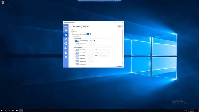The width and height of the screenshot is (199, 112).
Task: Open the Print As Image dropdown
Action: click(90, 50)
